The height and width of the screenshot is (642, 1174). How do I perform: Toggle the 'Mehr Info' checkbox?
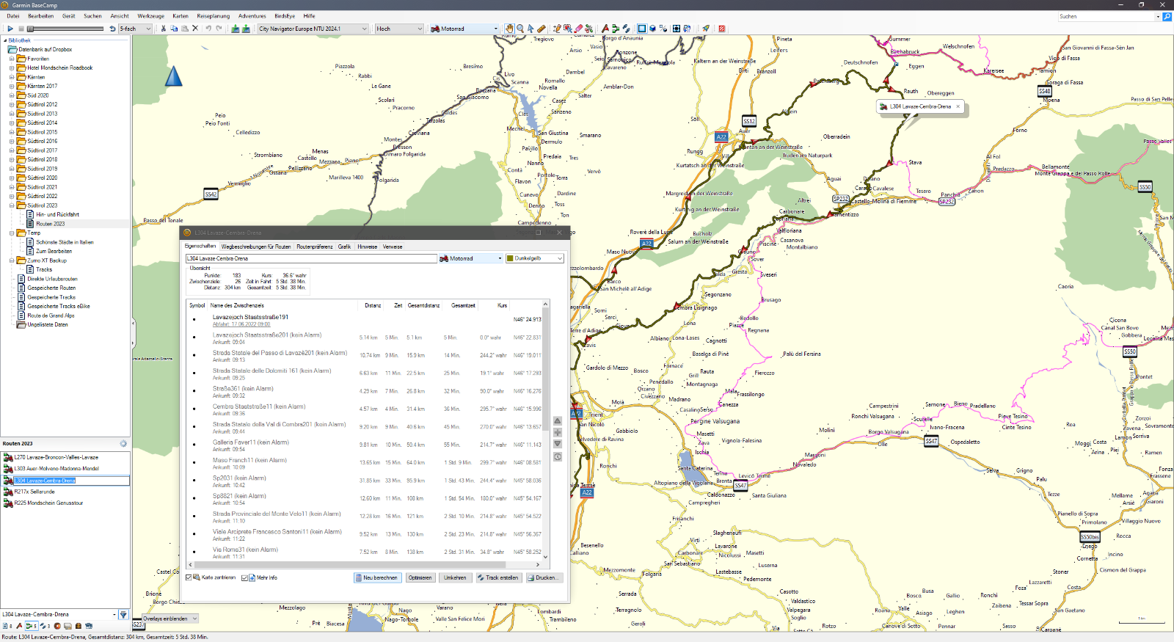pos(245,577)
